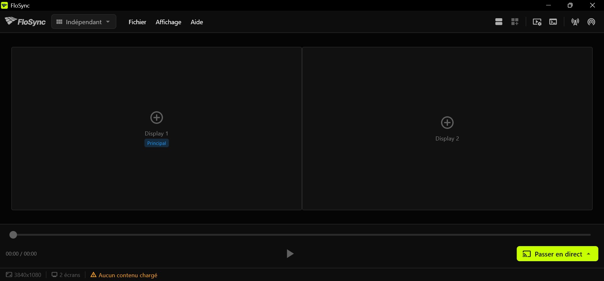Screen dimensions: 604x281
Task: Click the 3840x1080 resolution status entry
Action: 24,275
